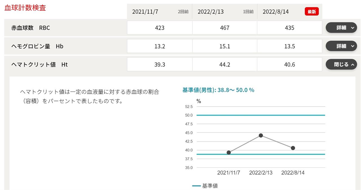Screen dimensions: 361x190
Task: Click the 基準値 chart legend entry
Action: (205, 186)
